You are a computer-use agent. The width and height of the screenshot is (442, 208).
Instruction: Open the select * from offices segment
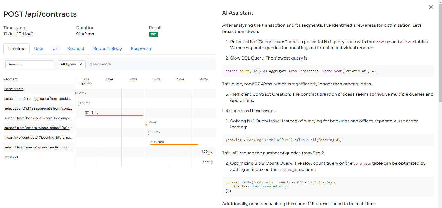click(38, 128)
